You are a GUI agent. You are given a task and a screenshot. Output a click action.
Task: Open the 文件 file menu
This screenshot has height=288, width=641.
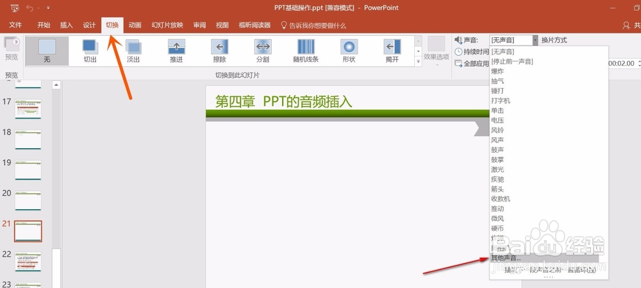[15, 25]
